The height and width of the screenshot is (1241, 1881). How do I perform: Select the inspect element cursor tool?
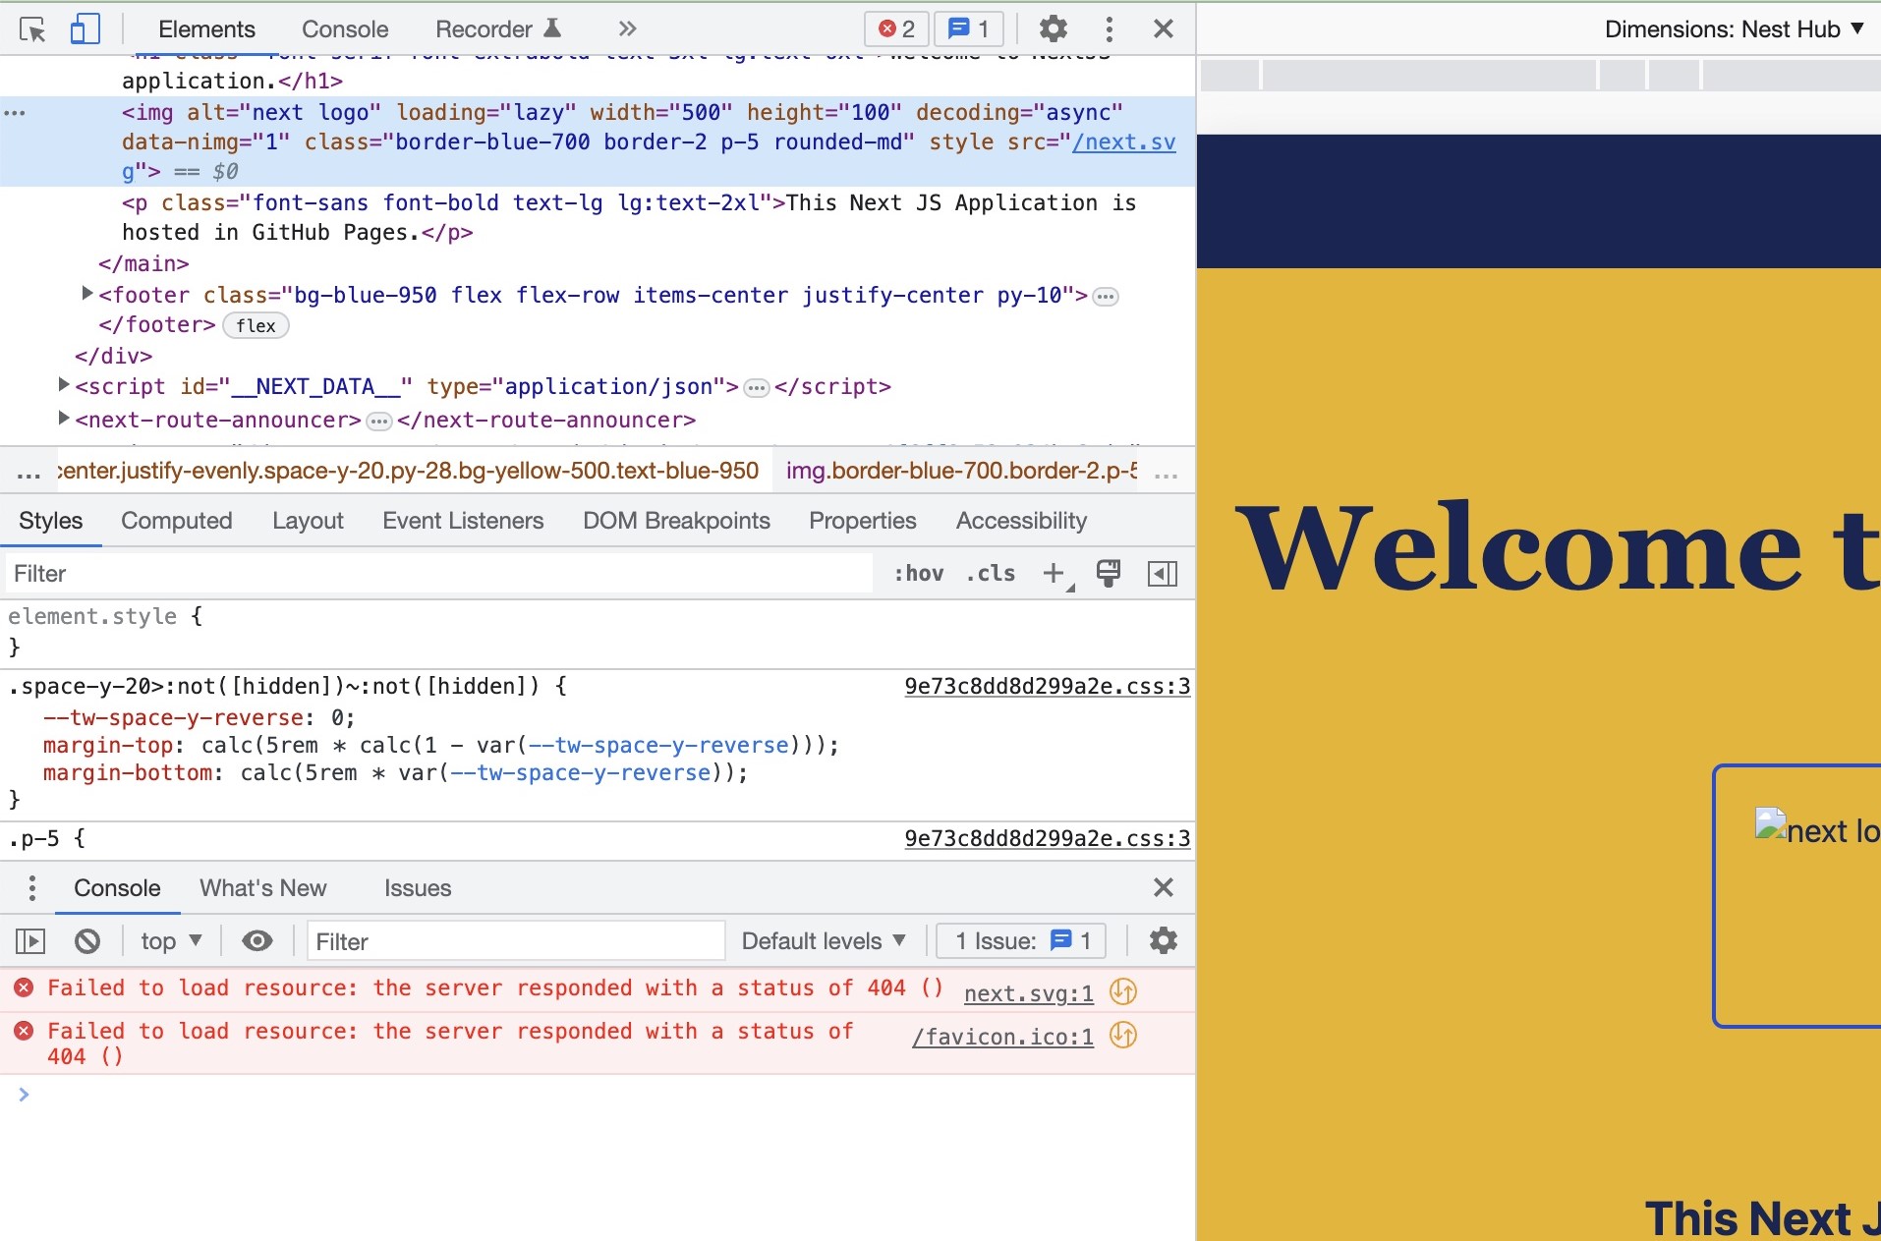pyautogui.click(x=32, y=28)
